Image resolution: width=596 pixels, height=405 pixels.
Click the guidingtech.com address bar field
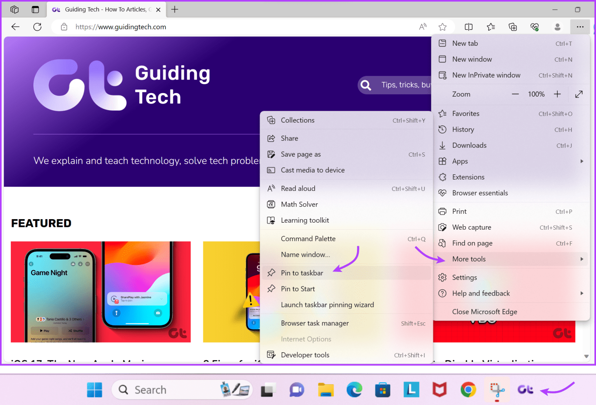[121, 27]
